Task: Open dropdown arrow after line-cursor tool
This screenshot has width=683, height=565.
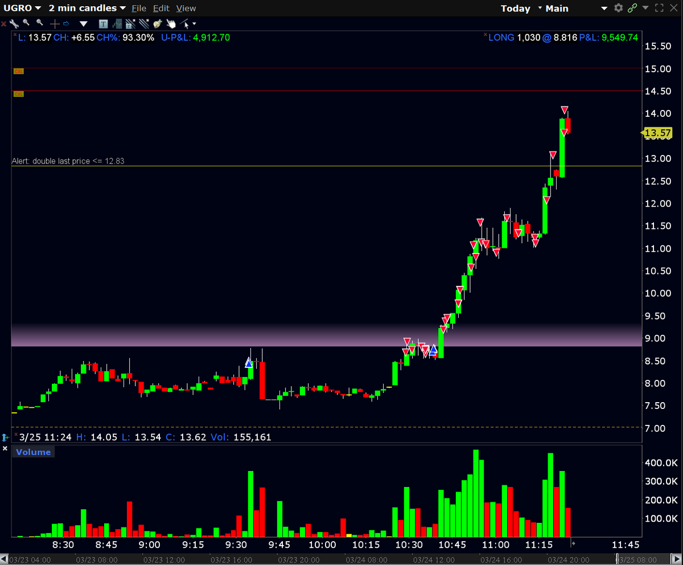Action: coord(195,24)
